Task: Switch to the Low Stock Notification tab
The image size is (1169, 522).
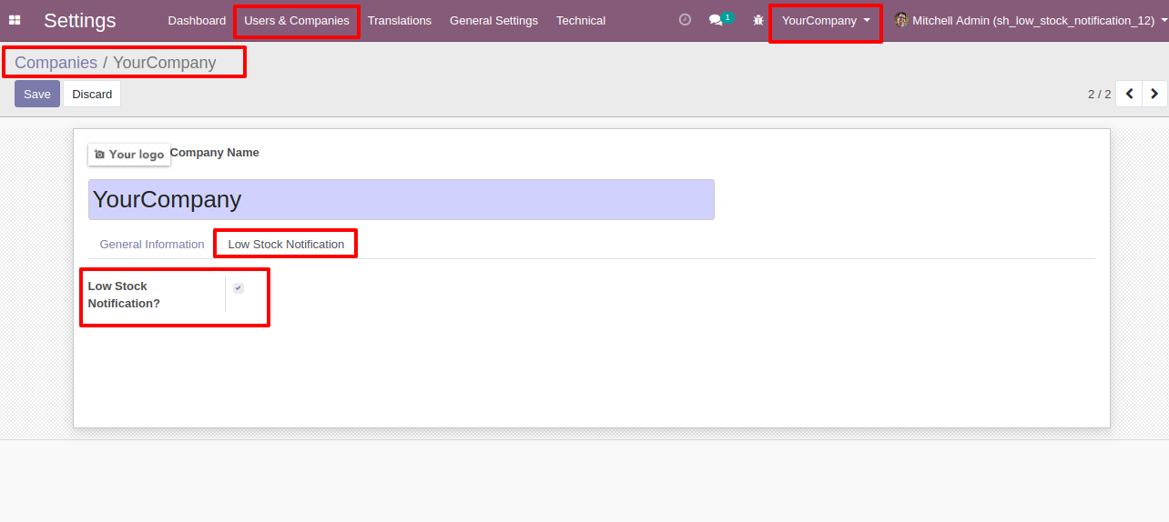Action: pyautogui.click(x=286, y=244)
